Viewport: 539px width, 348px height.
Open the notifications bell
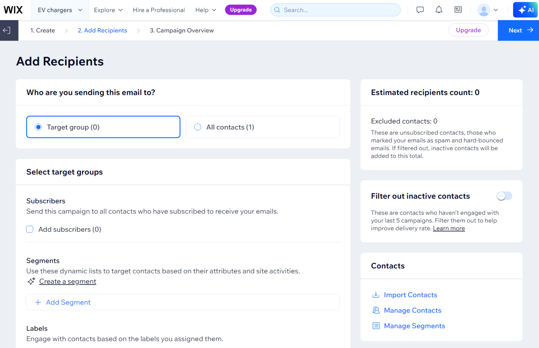coord(439,10)
